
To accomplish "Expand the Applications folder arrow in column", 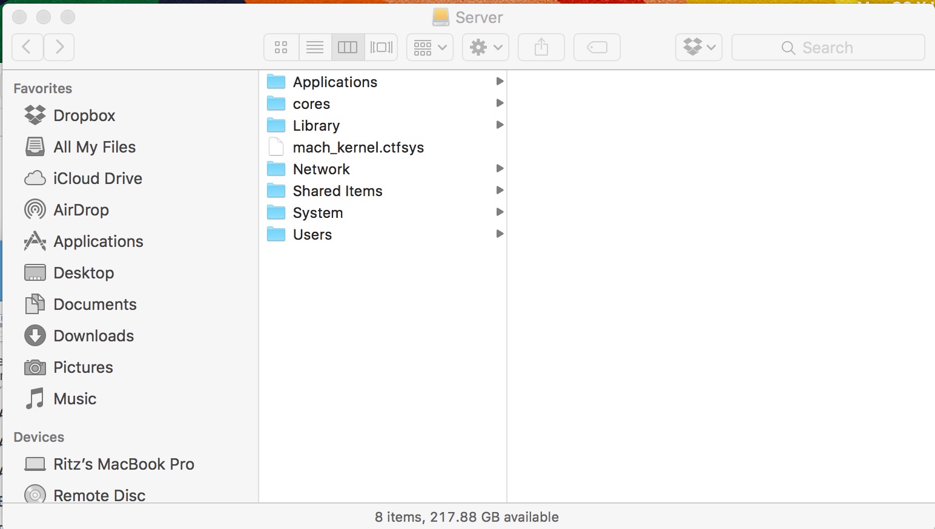I will click(x=500, y=81).
